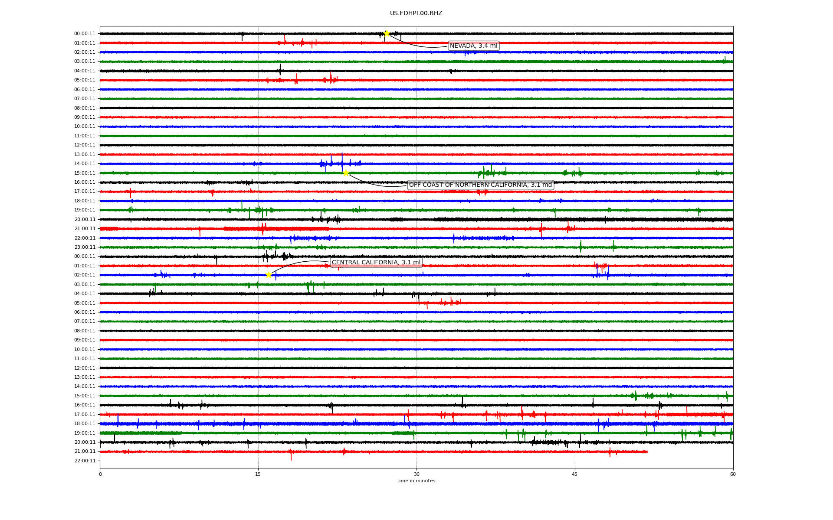Select the 'NEVADA, 3.4 ml' annotation label
Image resolution: width=833 pixels, height=520 pixels.
[x=474, y=46]
